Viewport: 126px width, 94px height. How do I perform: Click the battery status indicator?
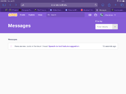tap(124, 1)
